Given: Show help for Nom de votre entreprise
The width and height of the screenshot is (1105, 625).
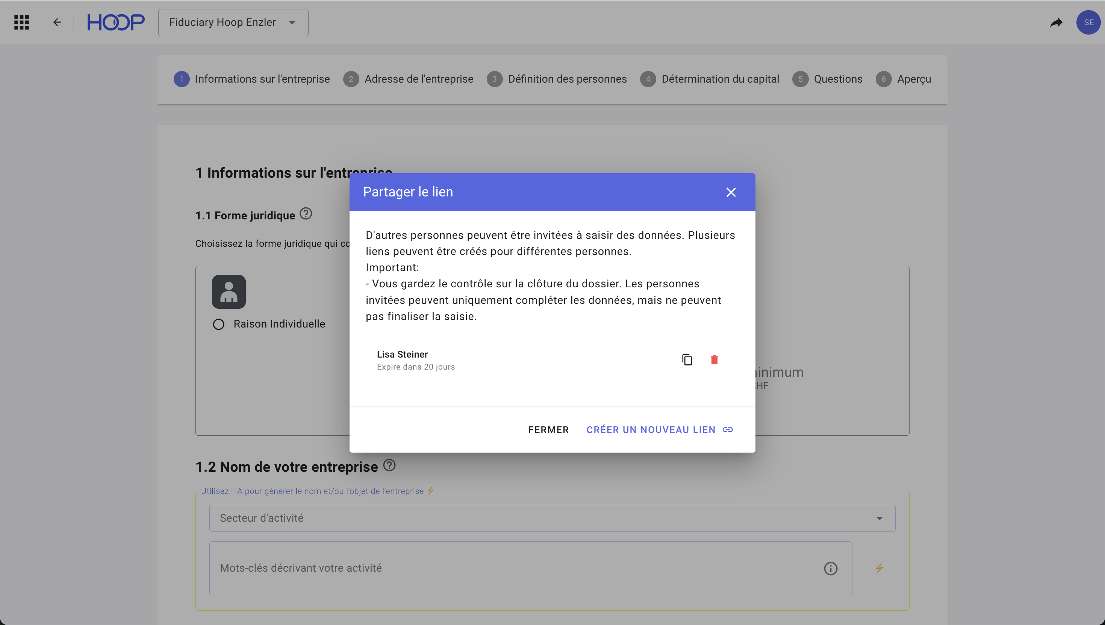Looking at the screenshot, I should click(x=389, y=465).
